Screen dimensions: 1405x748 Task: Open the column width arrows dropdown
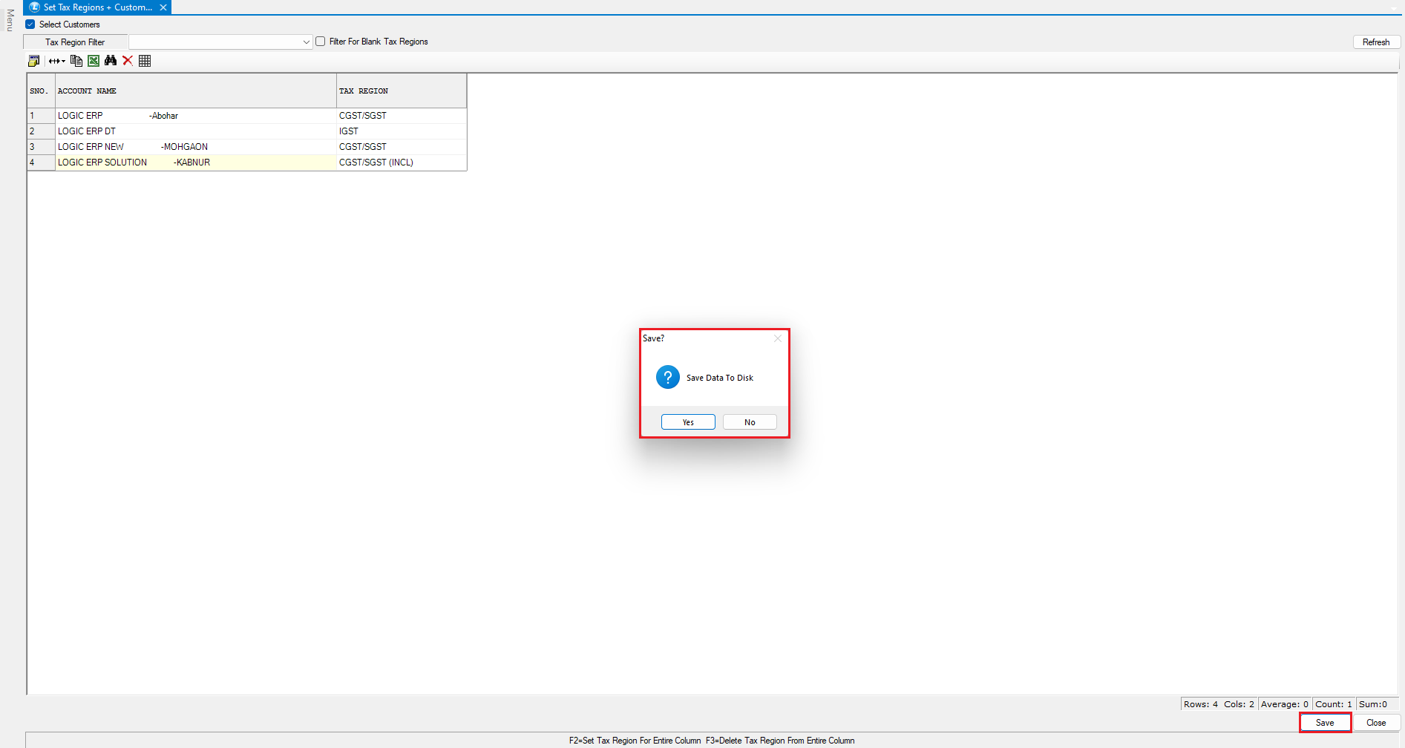click(x=57, y=61)
